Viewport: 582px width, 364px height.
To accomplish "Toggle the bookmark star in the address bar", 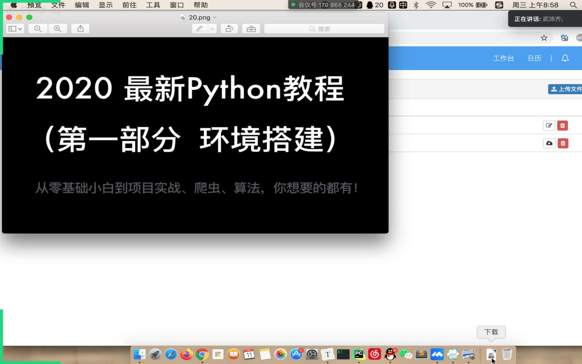I will 544,38.
